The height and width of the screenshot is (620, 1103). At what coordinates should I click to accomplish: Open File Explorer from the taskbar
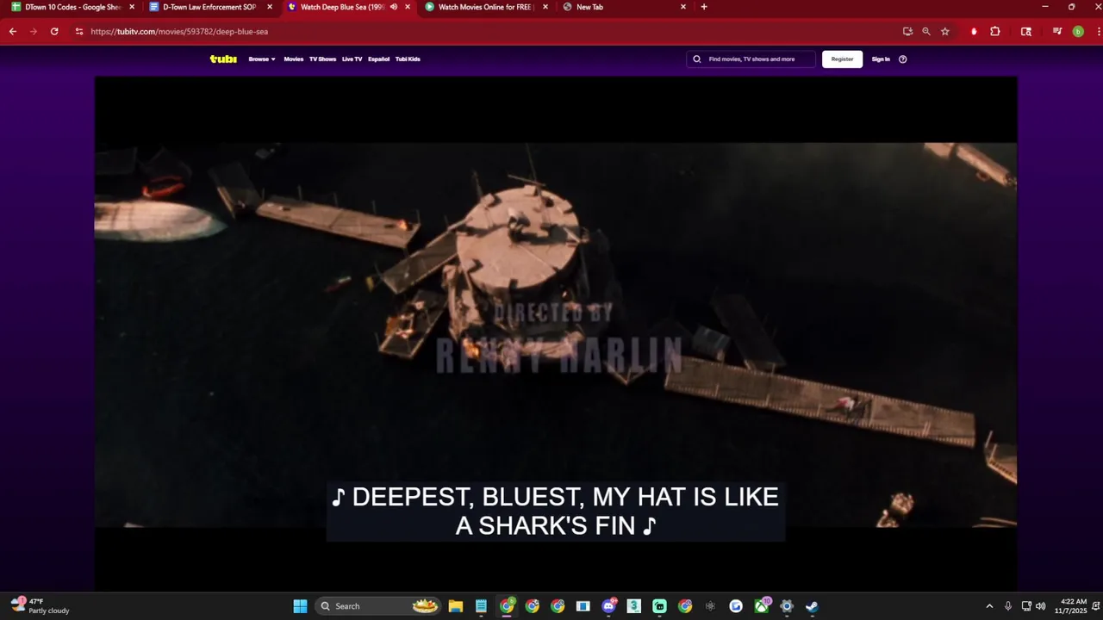click(x=456, y=606)
